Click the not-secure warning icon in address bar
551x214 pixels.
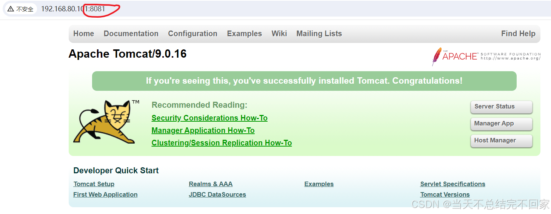(11, 9)
